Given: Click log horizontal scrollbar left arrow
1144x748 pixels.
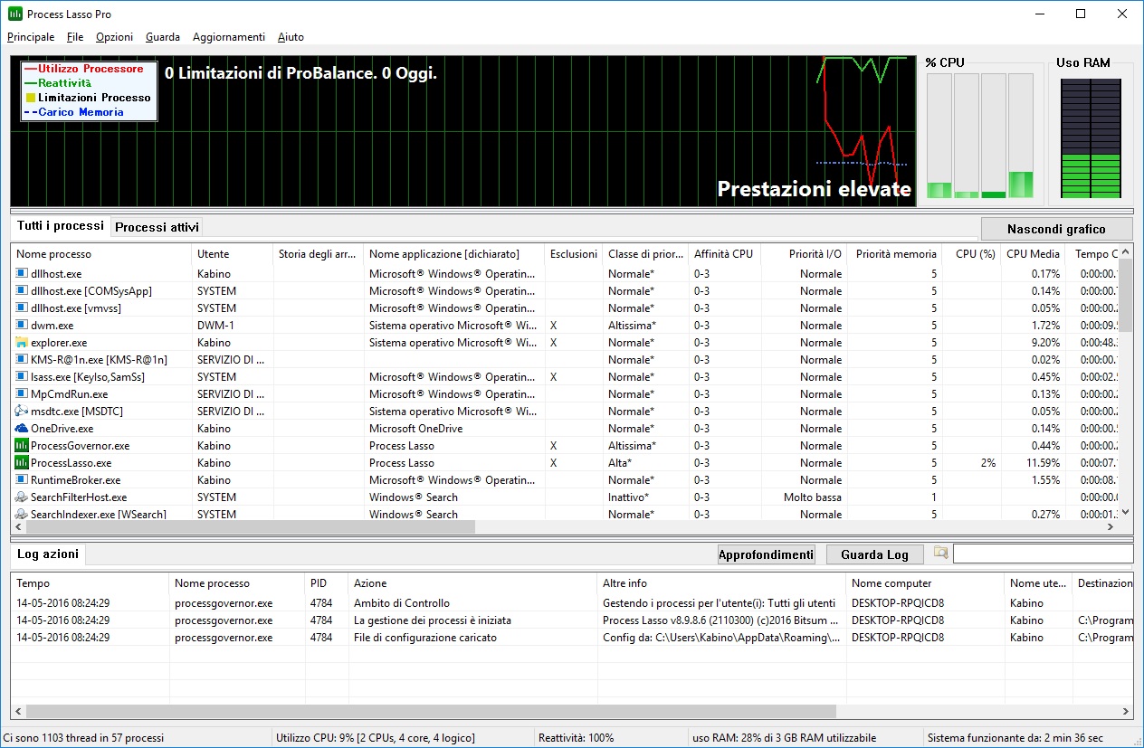Looking at the screenshot, I should (x=19, y=712).
